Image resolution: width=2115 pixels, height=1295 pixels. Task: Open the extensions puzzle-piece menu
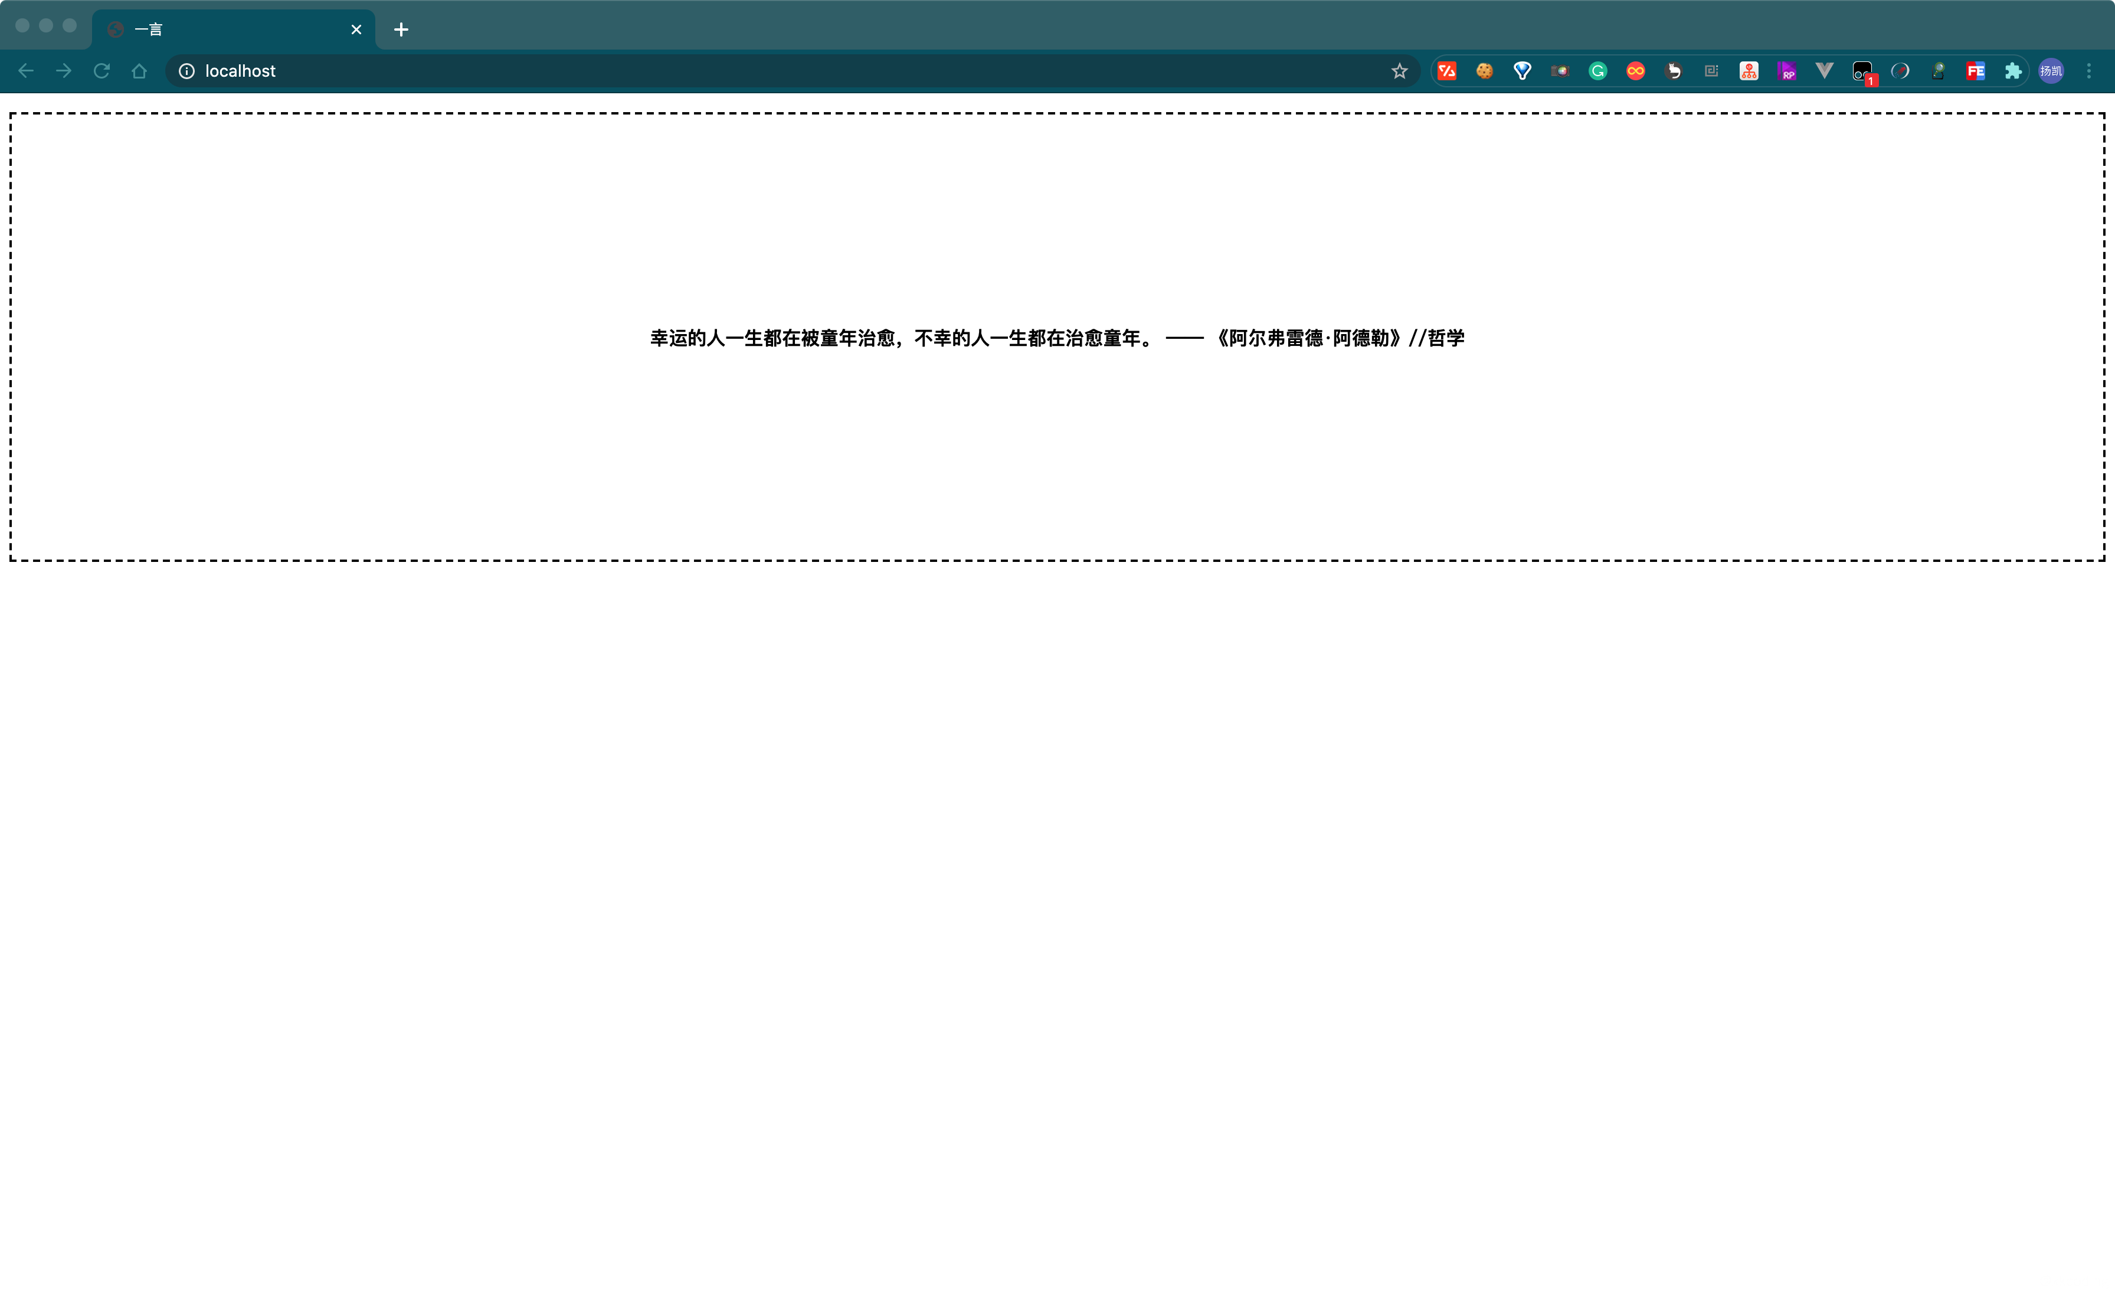2013,71
